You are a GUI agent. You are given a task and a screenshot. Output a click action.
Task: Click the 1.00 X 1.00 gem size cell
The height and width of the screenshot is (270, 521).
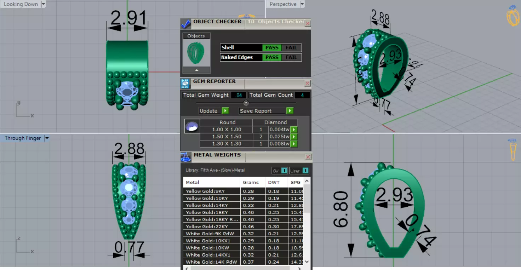point(227,130)
